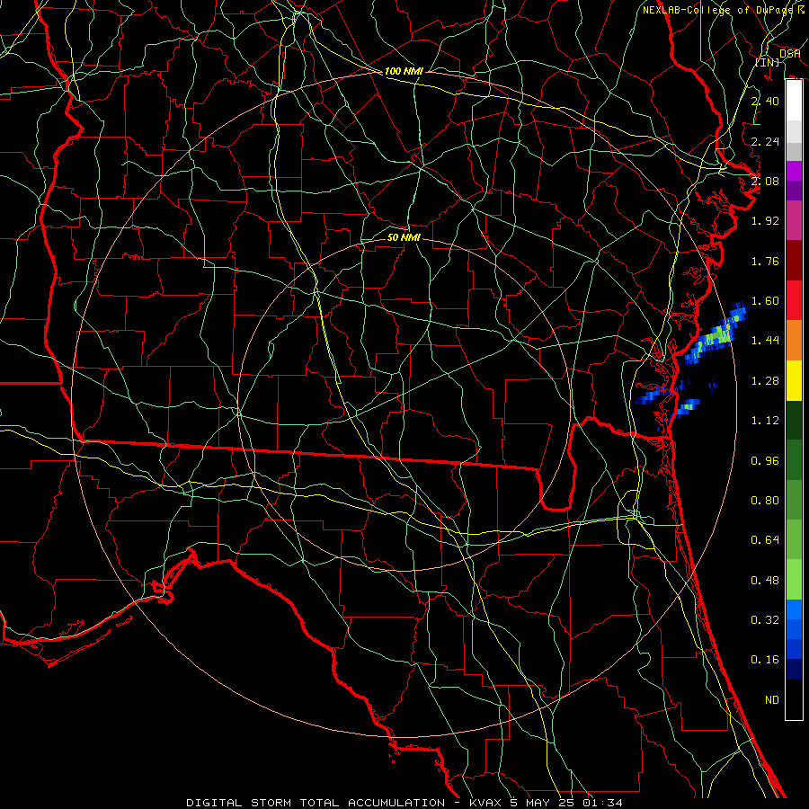
Task: Click the 2.24 legend value
Action: click(765, 141)
